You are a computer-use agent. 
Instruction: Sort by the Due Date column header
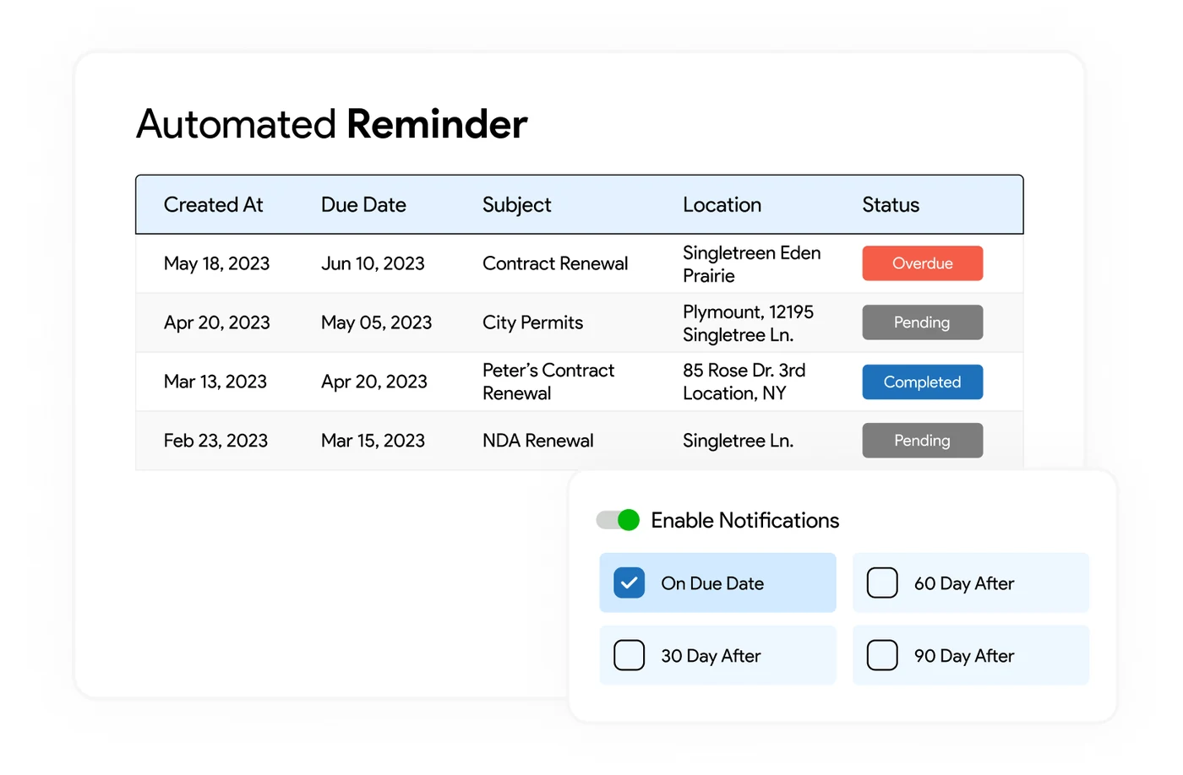363,205
